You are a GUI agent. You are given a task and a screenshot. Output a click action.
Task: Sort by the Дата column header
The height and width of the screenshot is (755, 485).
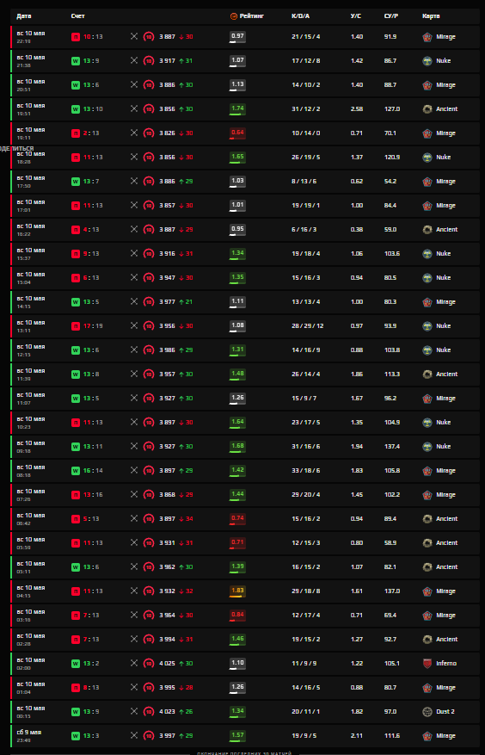23,15
